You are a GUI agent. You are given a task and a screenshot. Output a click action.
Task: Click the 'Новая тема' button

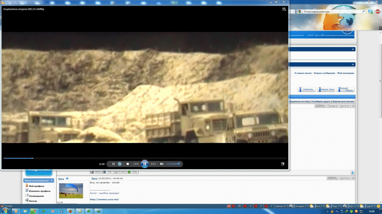[x=326, y=89]
